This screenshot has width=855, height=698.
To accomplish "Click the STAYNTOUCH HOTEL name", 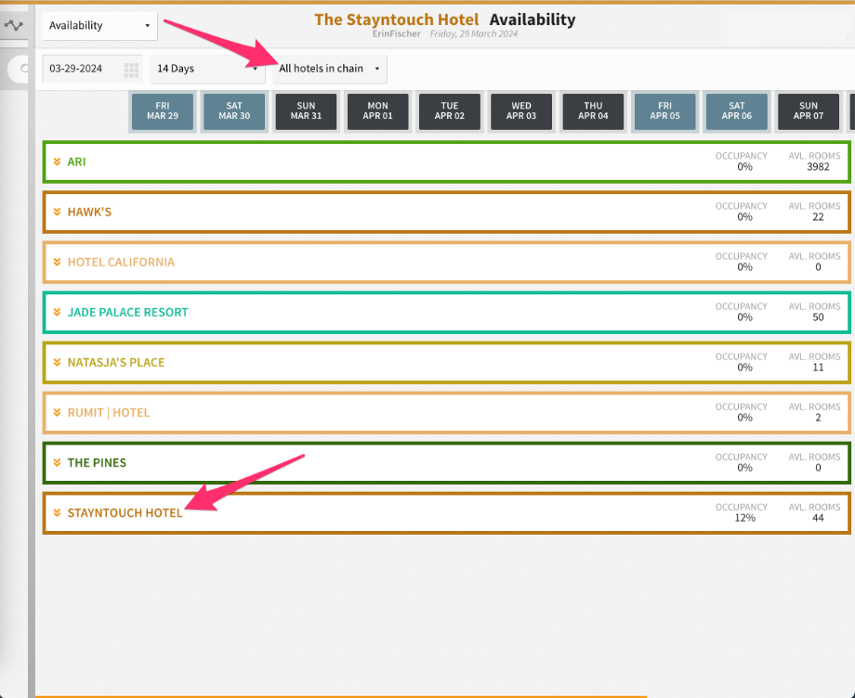I will click(125, 513).
